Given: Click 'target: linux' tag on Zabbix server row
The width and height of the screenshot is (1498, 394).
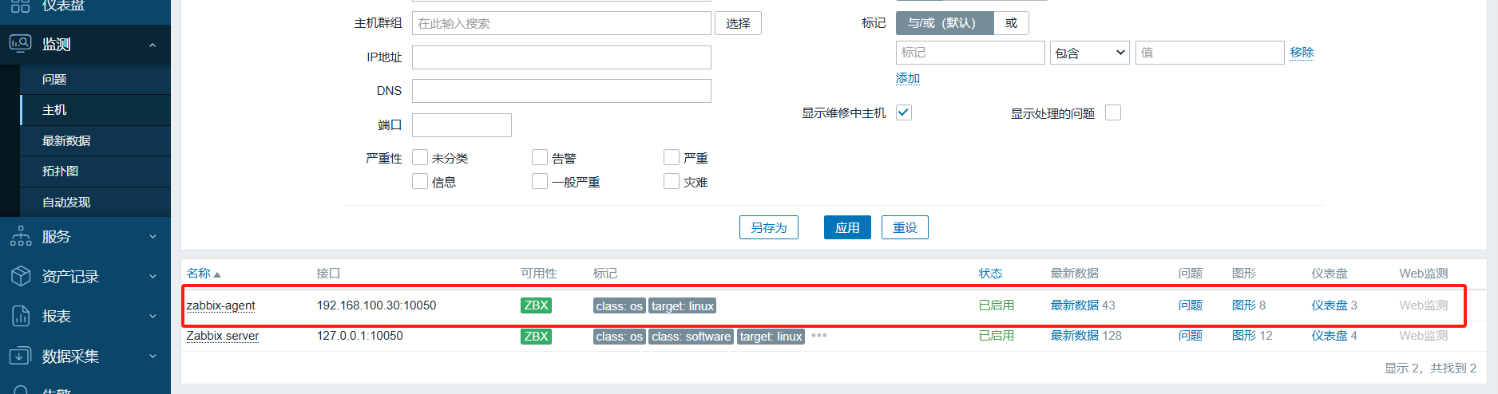Looking at the screenshot, I should pos(771,337).
